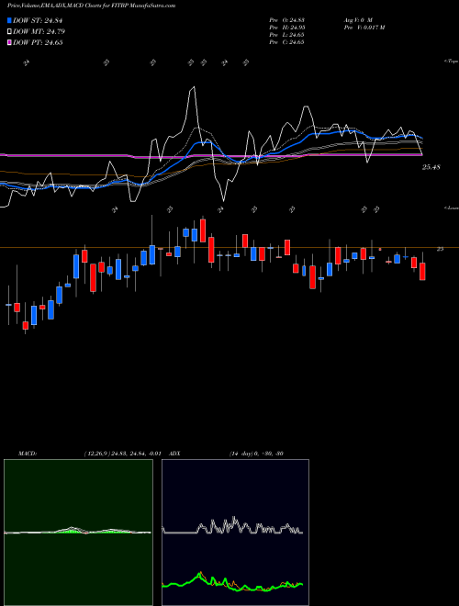Click the MACD '(12,26,9) 24.83, 24.84, -0.01' values
Screen dimensions: 459x606
point(122,454)
